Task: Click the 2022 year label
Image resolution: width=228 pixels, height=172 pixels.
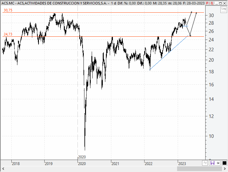Action: click(149, 164)
